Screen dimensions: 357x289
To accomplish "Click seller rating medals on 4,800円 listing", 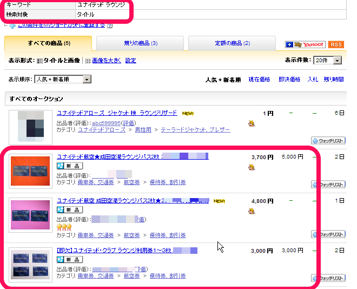I will [64, 227].
